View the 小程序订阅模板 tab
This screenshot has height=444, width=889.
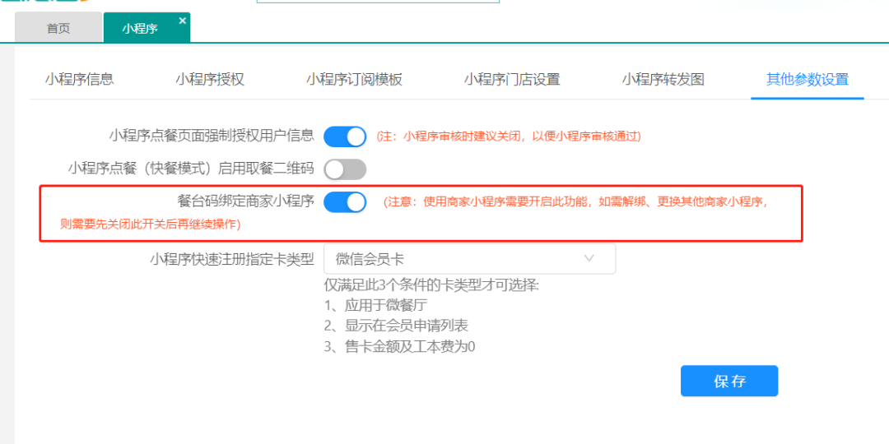354,80
